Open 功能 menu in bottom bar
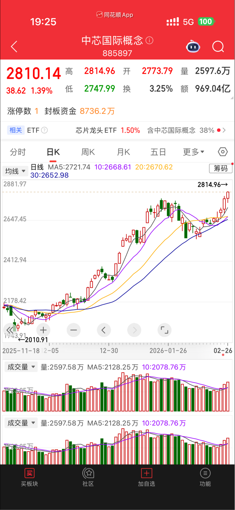 click(205, 478)
